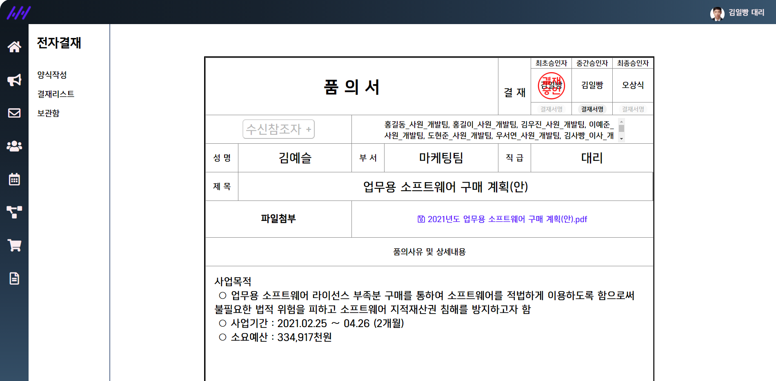Click the 사업목적 text in body
Screen dimensions: 776x381
(233, 281)
